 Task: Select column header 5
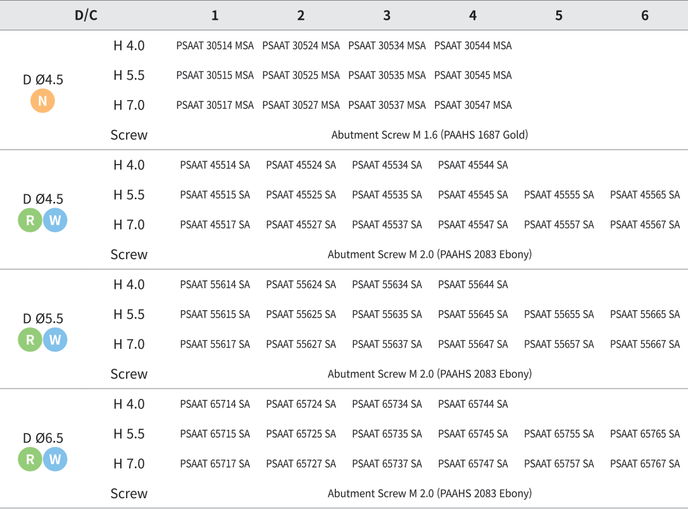(x=559, y=15)
